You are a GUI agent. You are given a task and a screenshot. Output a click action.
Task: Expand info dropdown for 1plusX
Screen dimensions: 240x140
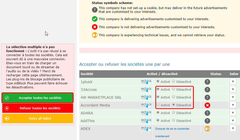[233, 81]
